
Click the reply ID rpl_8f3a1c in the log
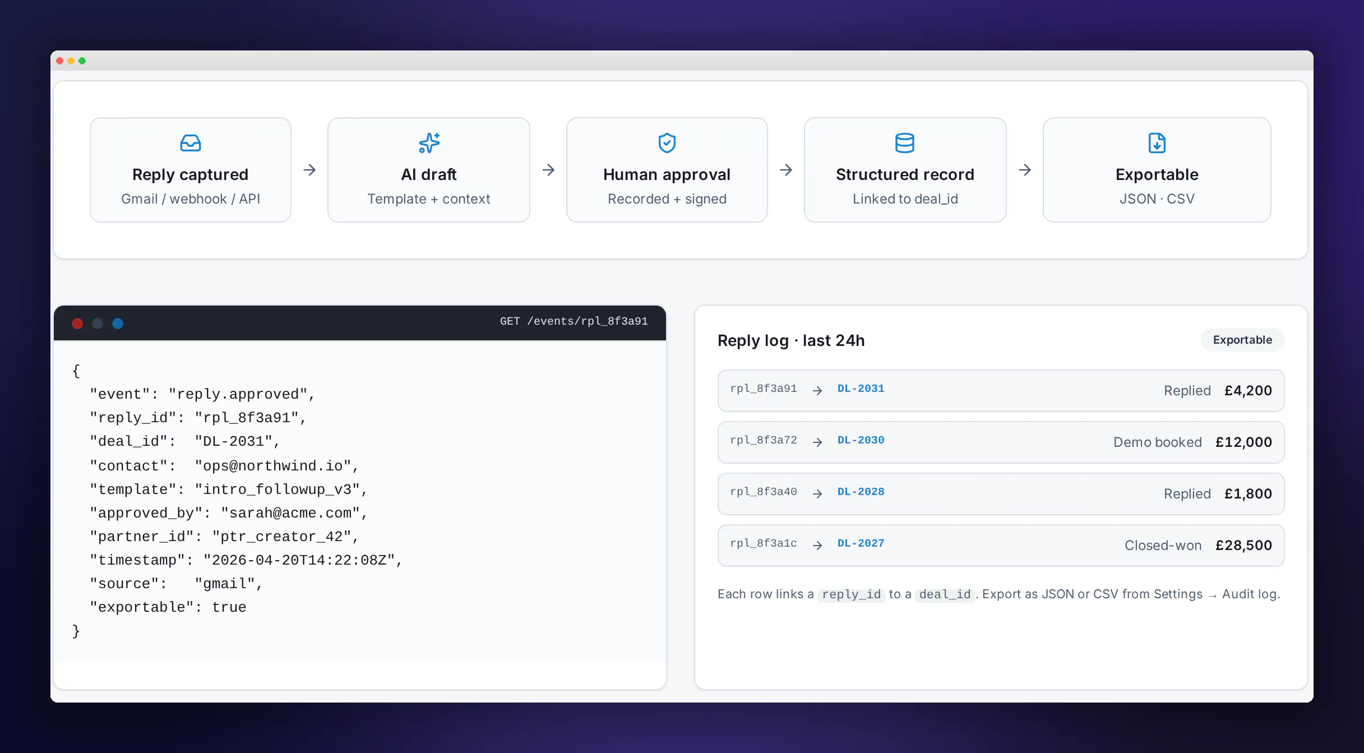tap(763, 543)
